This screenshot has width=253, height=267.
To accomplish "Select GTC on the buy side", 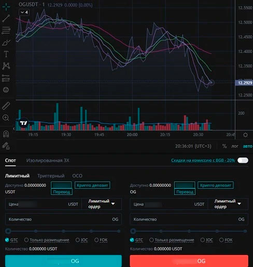I will (x=11, y=240).
